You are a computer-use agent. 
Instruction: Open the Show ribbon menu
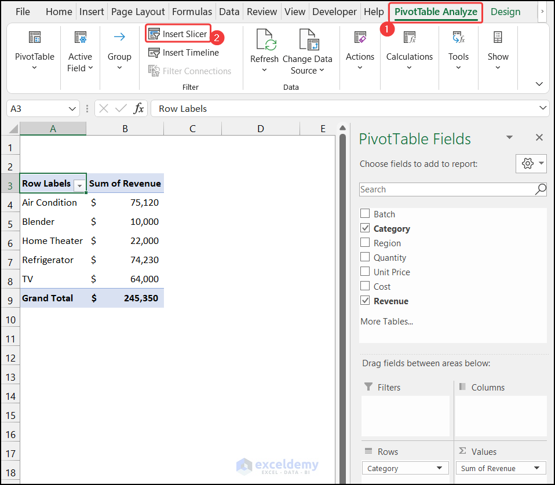pos(498,50)
